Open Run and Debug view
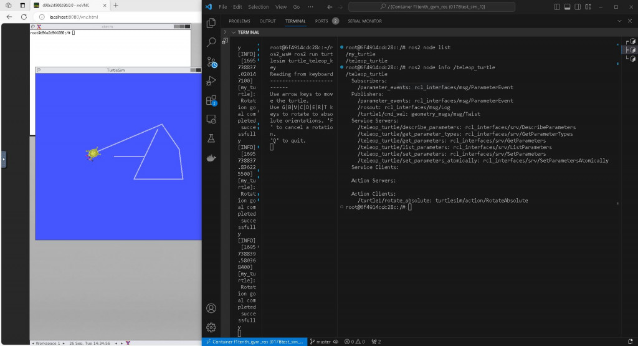Viewport: 638px width, 346px height. [x=211, y=80]
